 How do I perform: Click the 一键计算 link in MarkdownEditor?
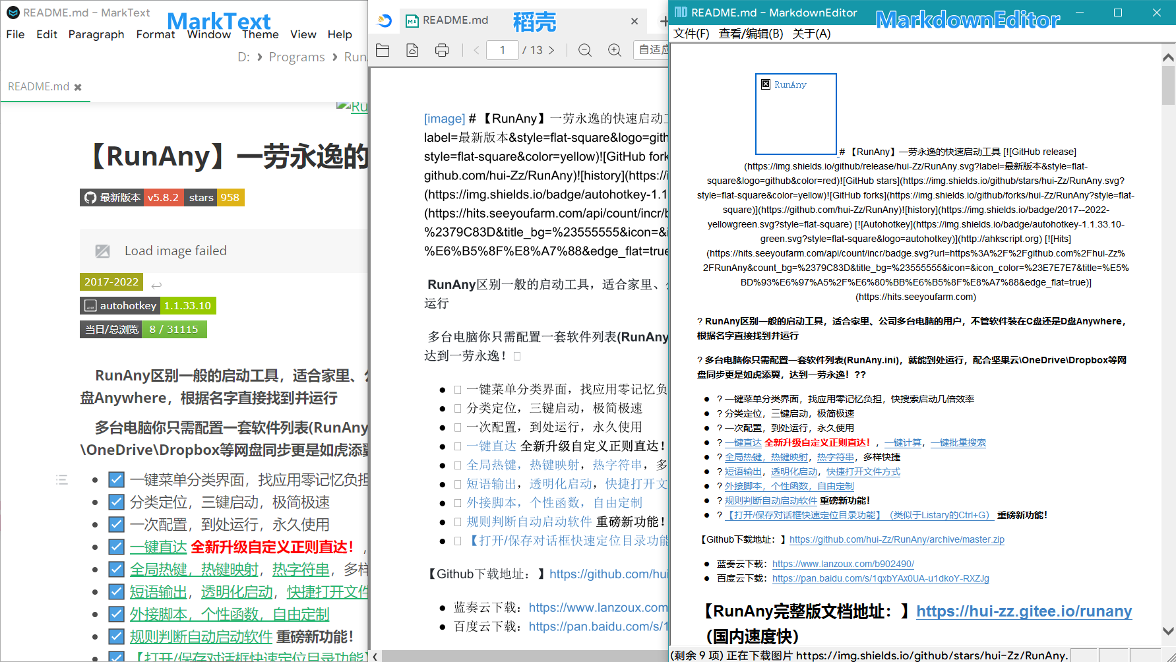(903, 442)
